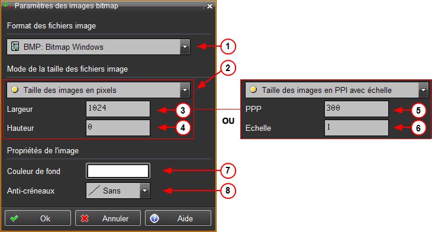
Task: Click the BMP film-strip icon in format field
Action: coord(15,46)
